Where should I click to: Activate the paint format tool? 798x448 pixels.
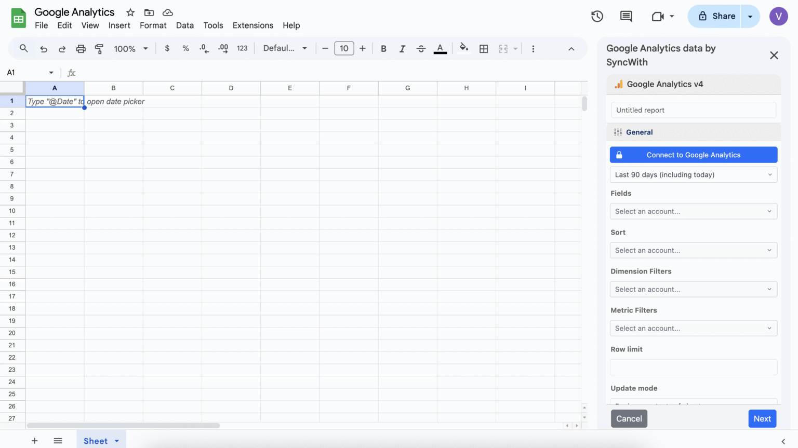coord(99,49)
